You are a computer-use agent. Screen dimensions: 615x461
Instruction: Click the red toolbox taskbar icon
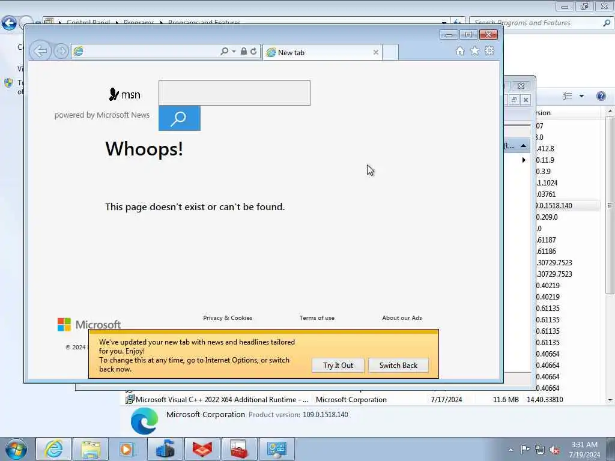239,449
